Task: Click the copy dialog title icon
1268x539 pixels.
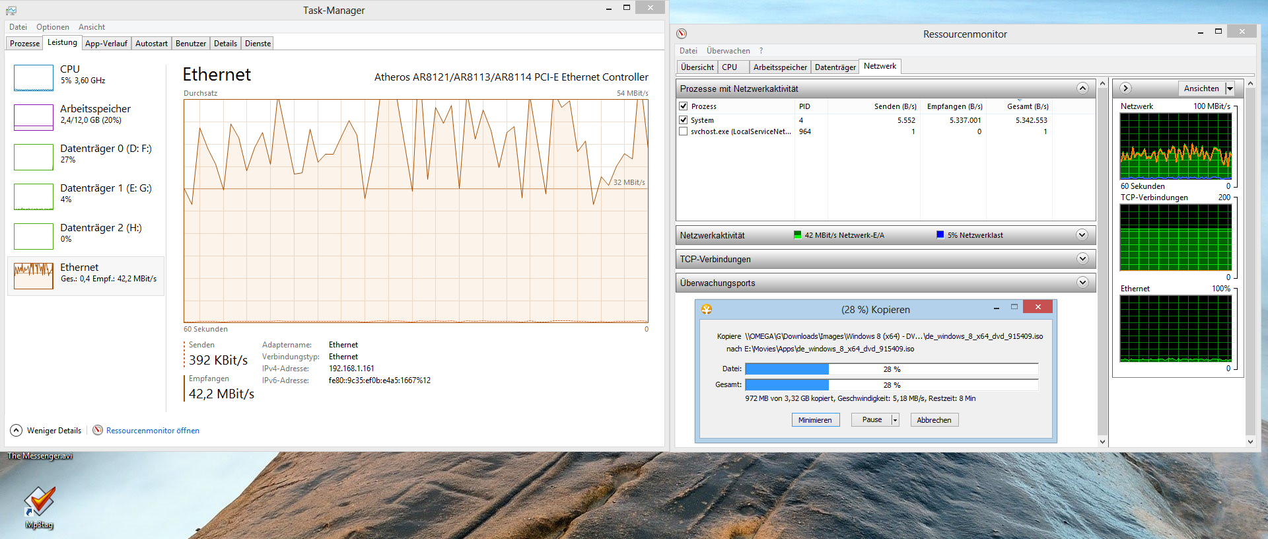Action: pyautogui.click(x=707, y=309)
